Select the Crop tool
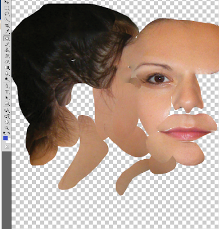 [7, 25]
